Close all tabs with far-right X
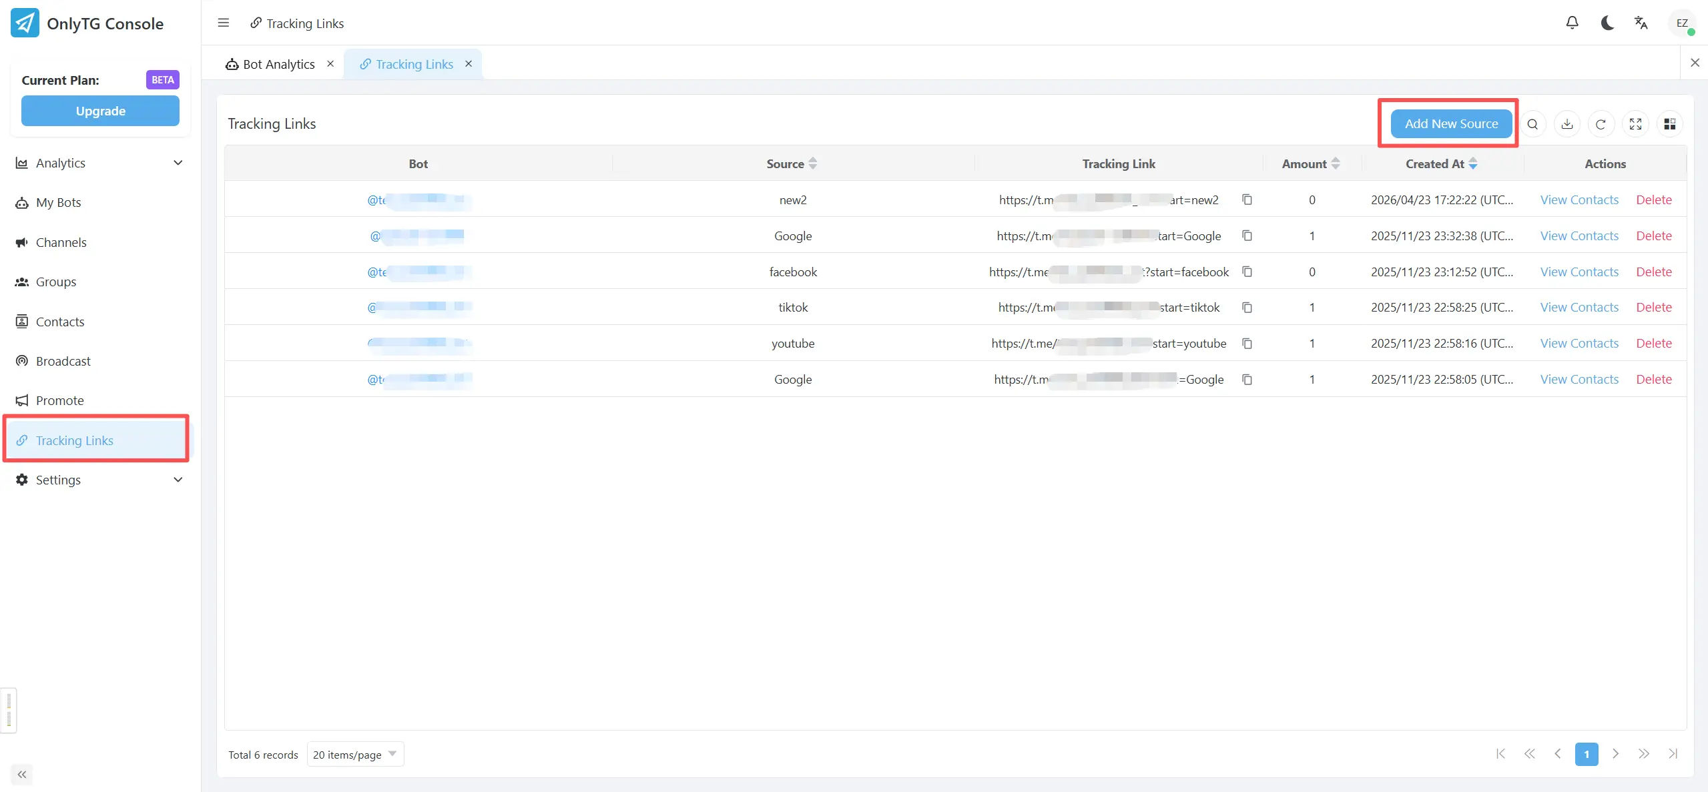The height and width of the screenshot is (792, 1708). click(x=1695, y=63)
